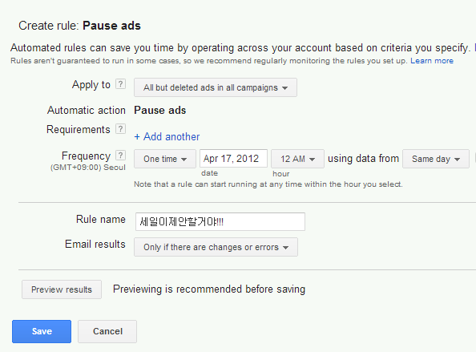Image resolution: width=476 pixels, height=352 pixels.
Task: Click into the Rule name text field
Action: [220, 222]
